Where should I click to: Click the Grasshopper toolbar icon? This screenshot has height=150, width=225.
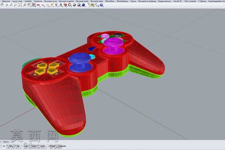point(93,5)
